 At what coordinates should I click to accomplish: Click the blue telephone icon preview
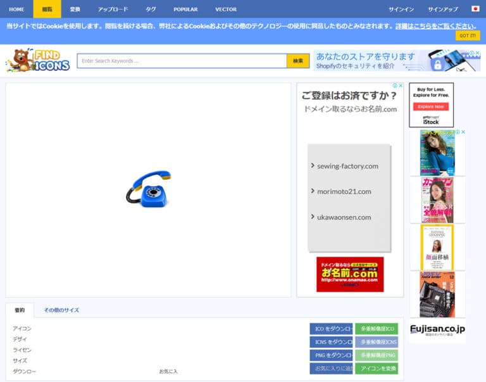point(149,189)
